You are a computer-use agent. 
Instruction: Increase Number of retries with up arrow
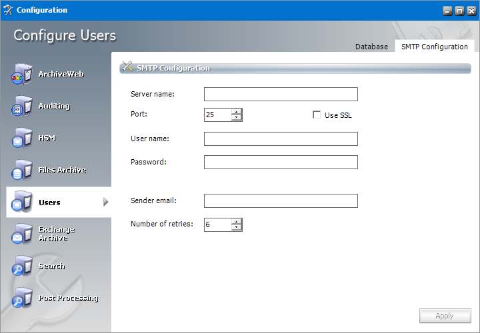(x=236, y=222)
